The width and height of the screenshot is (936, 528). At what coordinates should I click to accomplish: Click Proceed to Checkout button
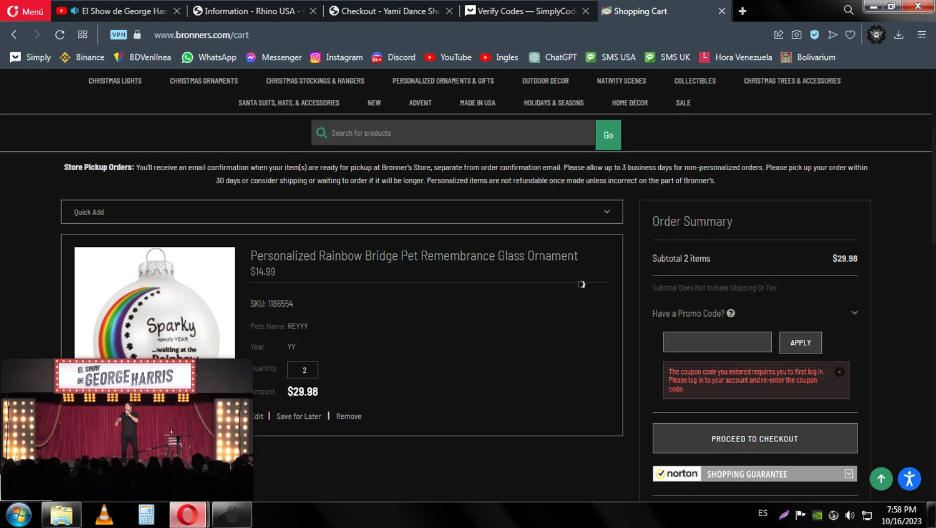(x=755, y=439)
